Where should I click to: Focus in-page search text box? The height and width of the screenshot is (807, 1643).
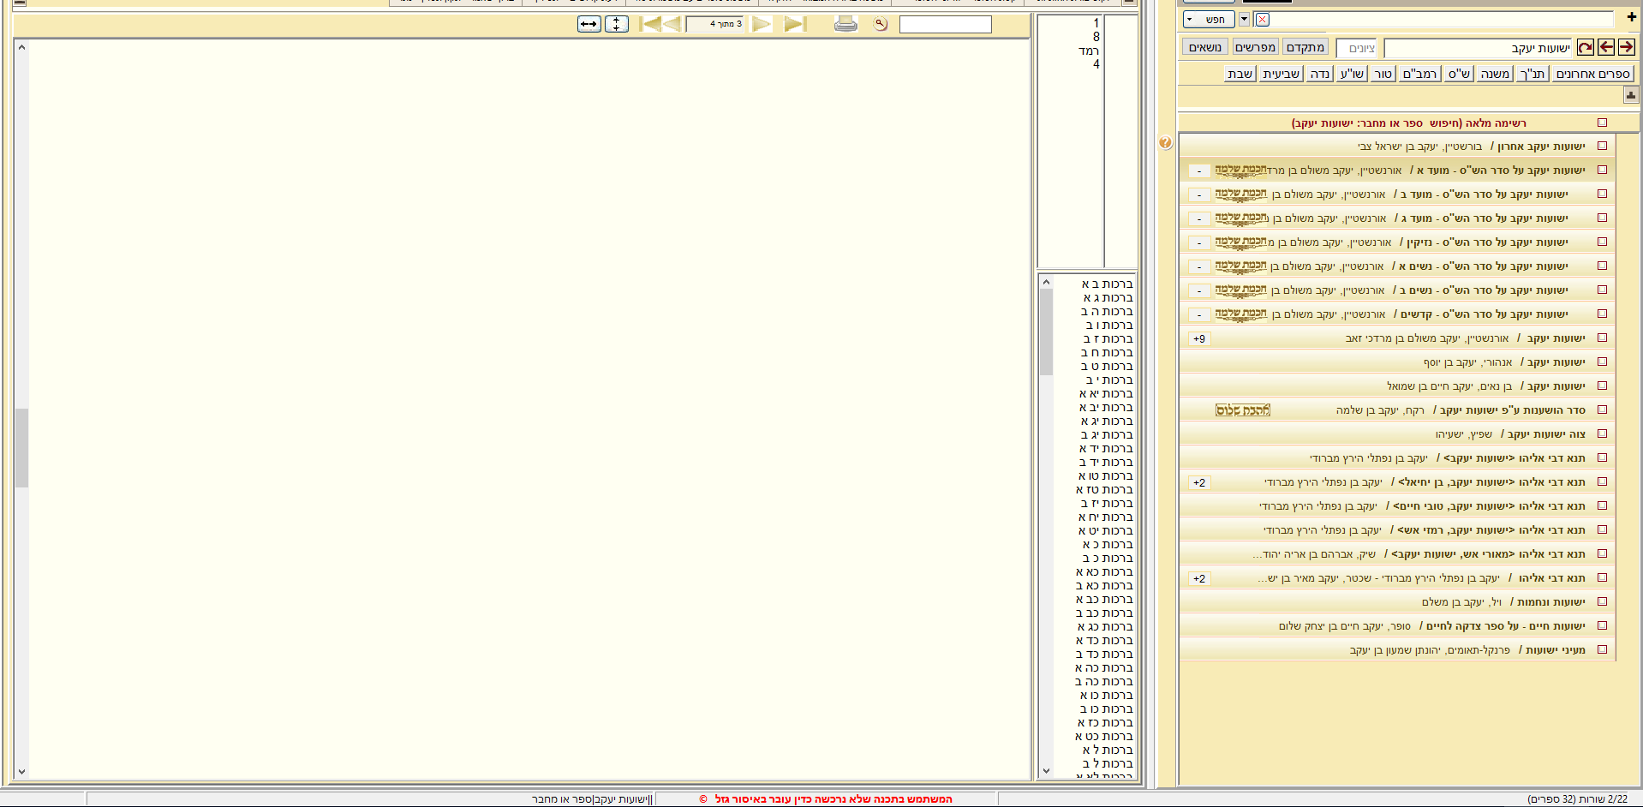coord(946,24)
